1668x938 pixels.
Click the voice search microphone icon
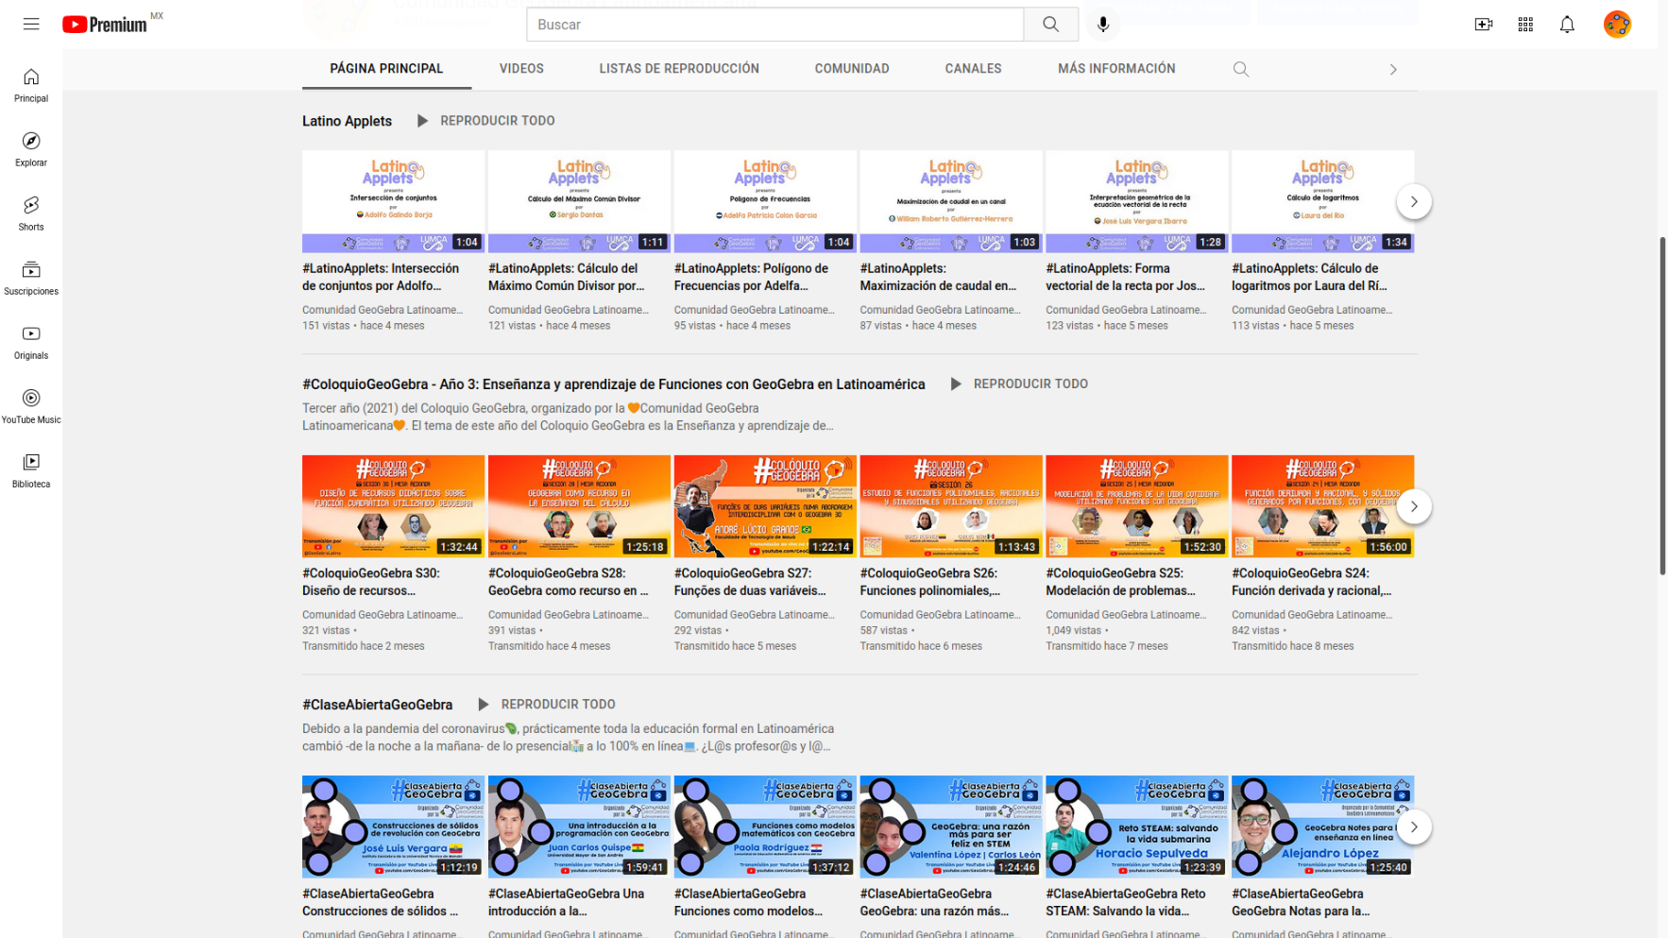(x=1102, y=25)
